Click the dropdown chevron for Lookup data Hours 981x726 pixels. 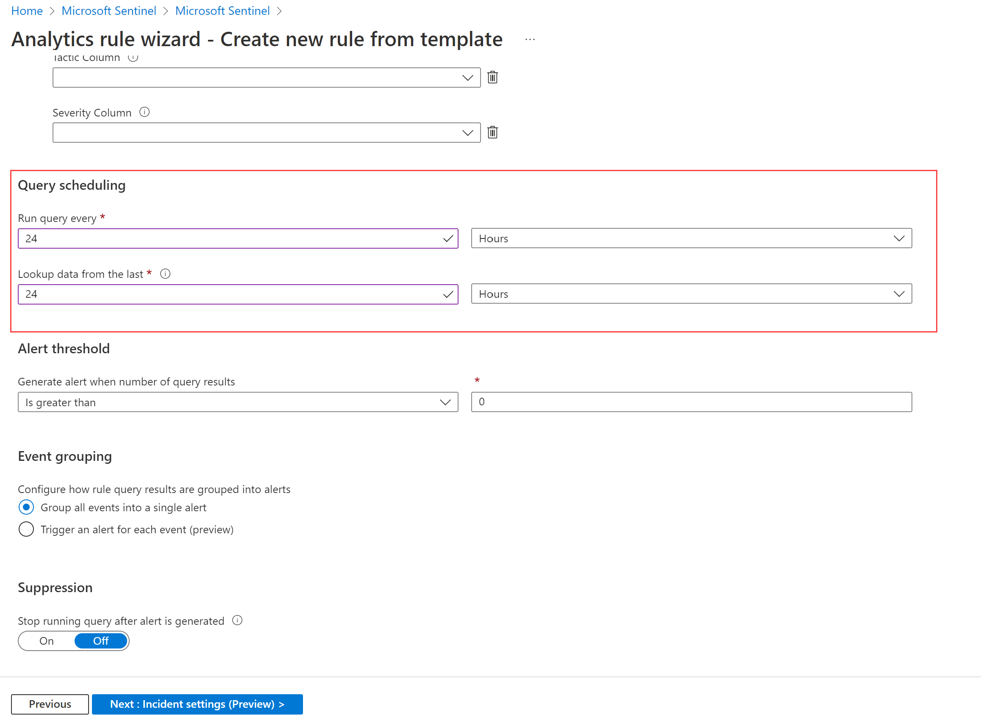click(x=900, y=294)
